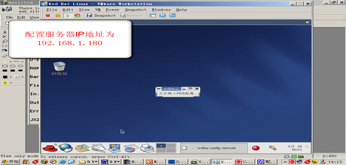Launch the word processor pen-and-paper icon
The height and width of the screenshot is (165, 346).
(x=98, y=148)
